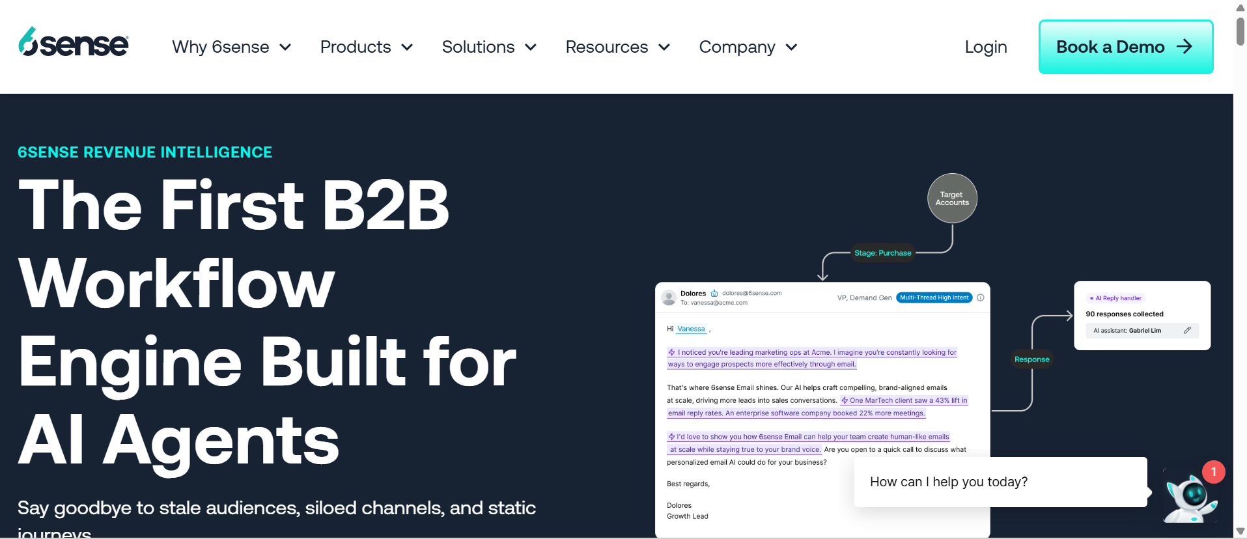This screenshot has width=1247, height=539.
Task: Open the Resources menu
Action: click(617, 48)
